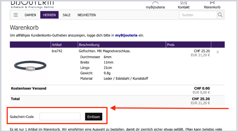
Task: Click the bracelet product thumbnail
Action: point(30,66)
